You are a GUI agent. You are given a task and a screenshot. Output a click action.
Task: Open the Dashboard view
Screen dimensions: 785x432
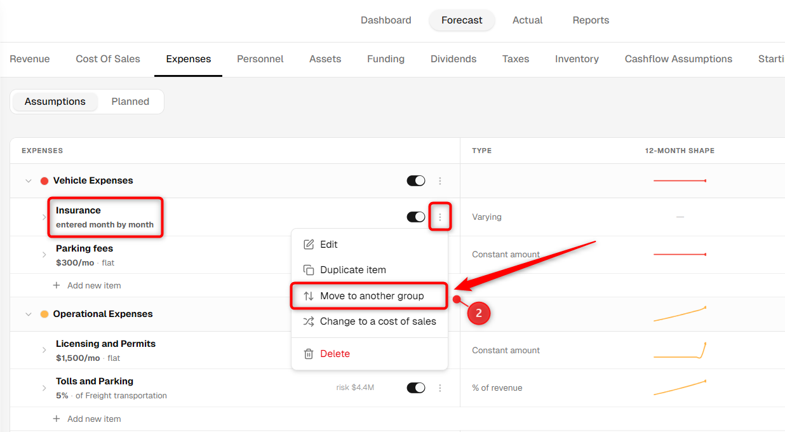click(386, 20)
